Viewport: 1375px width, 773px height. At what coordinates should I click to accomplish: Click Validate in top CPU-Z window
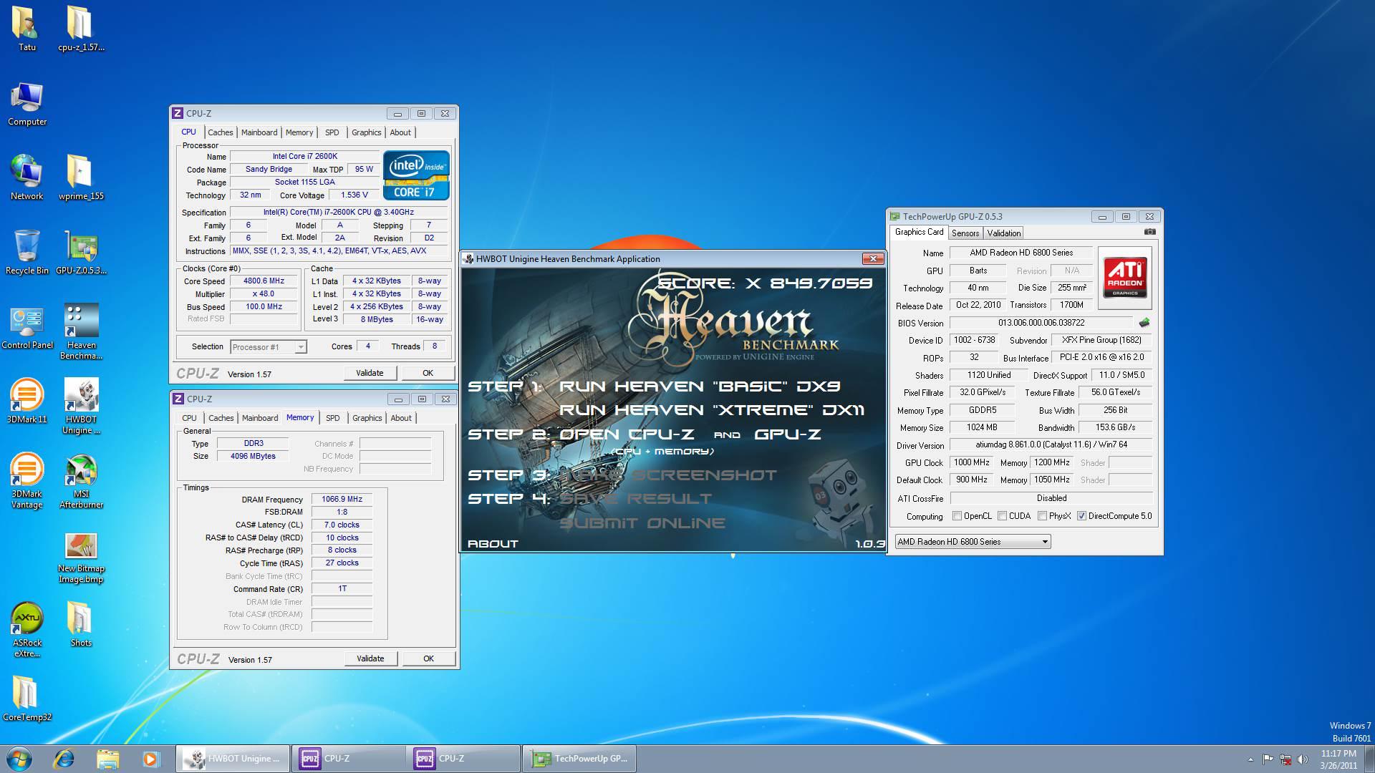point(370,373)
